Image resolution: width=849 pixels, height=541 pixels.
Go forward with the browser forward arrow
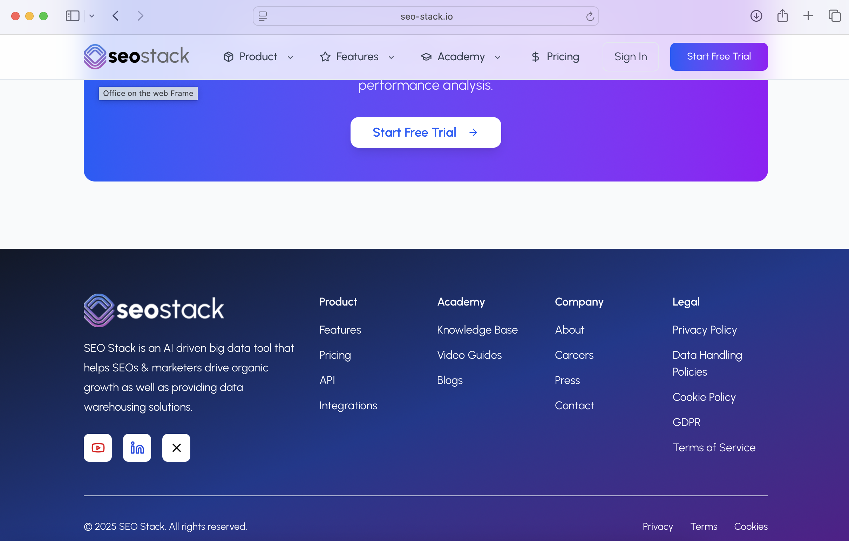tap(140, 16)
